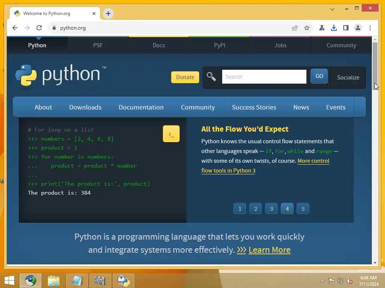The height and width of the screenshot is (288, 385).
Task: Share this page via the share icon
Action: tap(295, 28)
